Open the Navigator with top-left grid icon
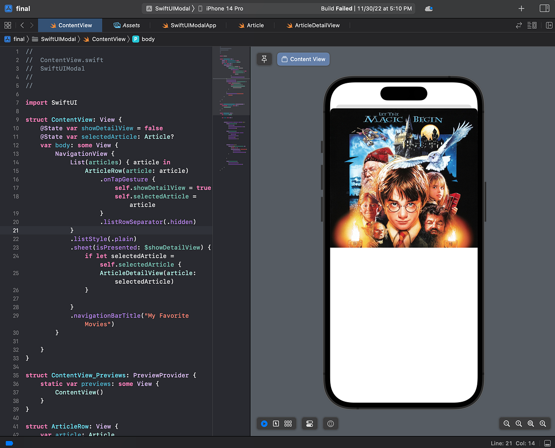Image resolution: width=555 pixels, height=448 pixels. (7, 25)
